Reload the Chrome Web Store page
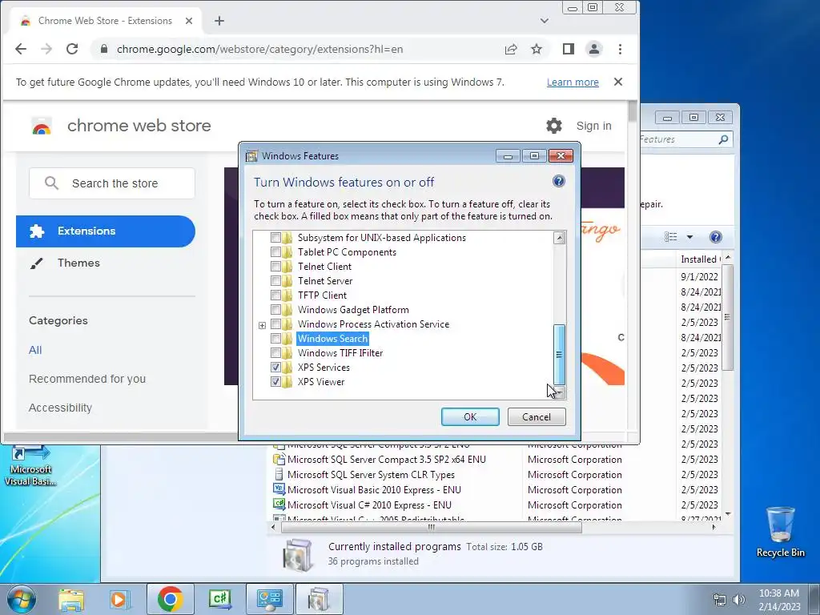 (72, 49)
